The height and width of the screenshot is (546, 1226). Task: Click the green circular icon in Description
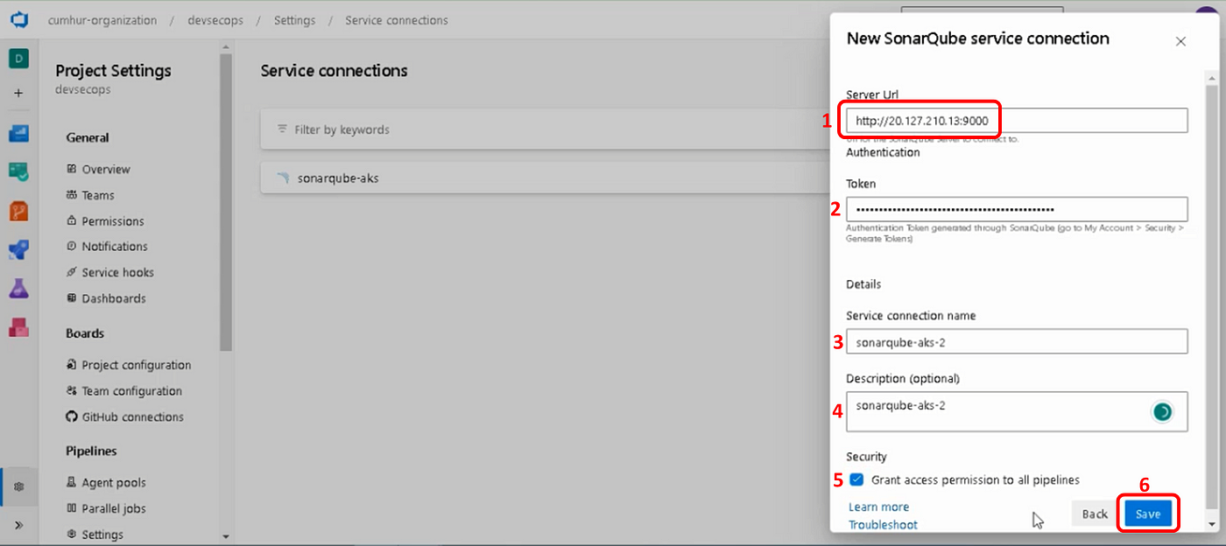click(1162, 411)
